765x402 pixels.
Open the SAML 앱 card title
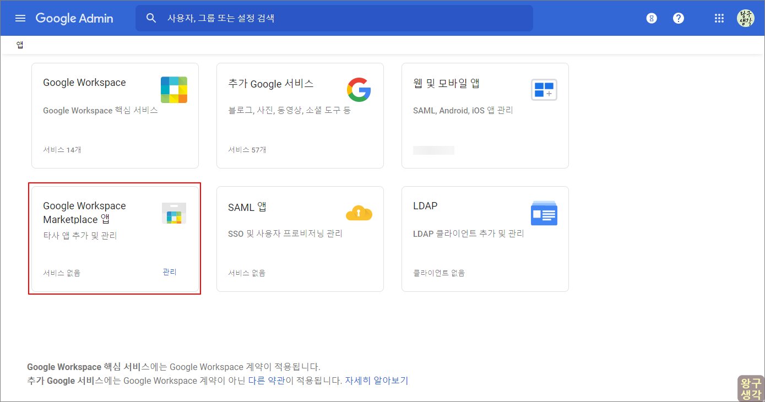click(x=247, y=207)
